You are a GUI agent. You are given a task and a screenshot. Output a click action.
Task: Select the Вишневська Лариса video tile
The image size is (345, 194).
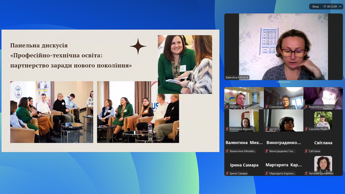(x=323, y=98)
